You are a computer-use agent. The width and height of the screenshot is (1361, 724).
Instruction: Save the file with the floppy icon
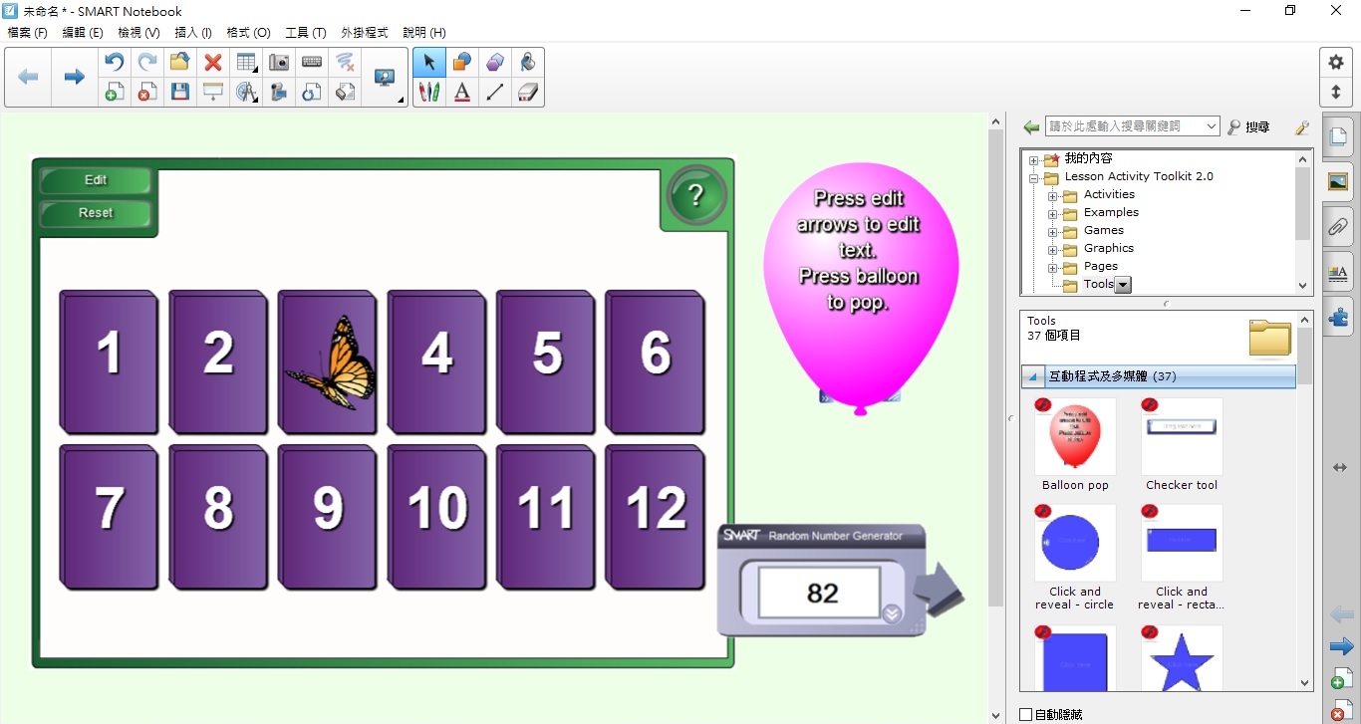point(180,93)
